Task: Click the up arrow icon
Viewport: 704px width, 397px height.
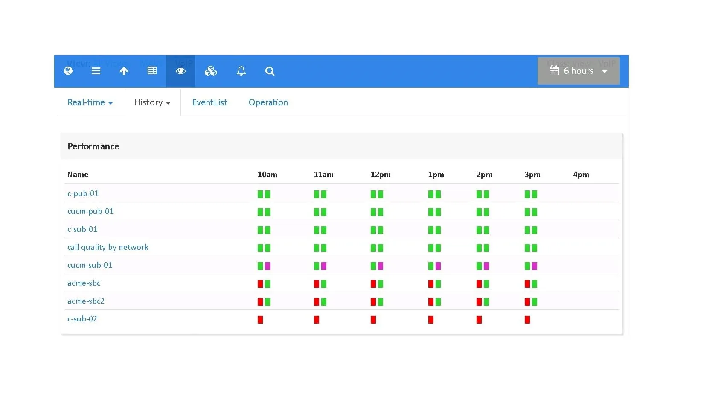Action: point(124,71)
